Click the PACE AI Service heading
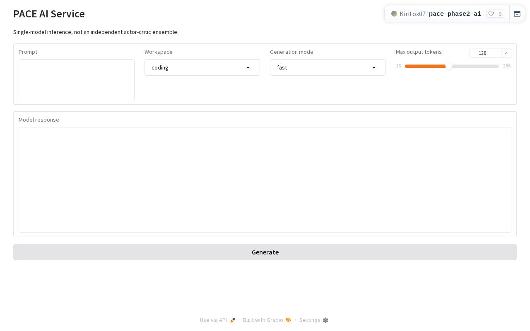Image resolution: width=530 pixels, height=331 pixels. coord(49,14)
